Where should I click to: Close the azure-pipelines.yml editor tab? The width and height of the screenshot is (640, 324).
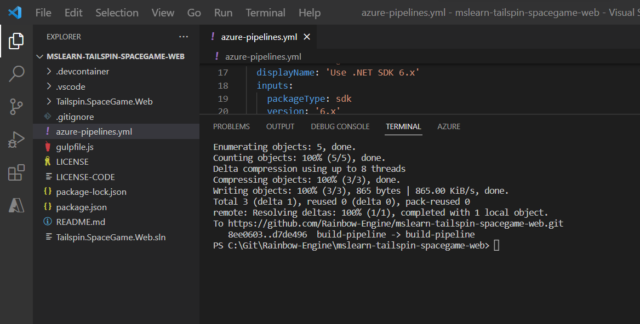pos(307,37)
